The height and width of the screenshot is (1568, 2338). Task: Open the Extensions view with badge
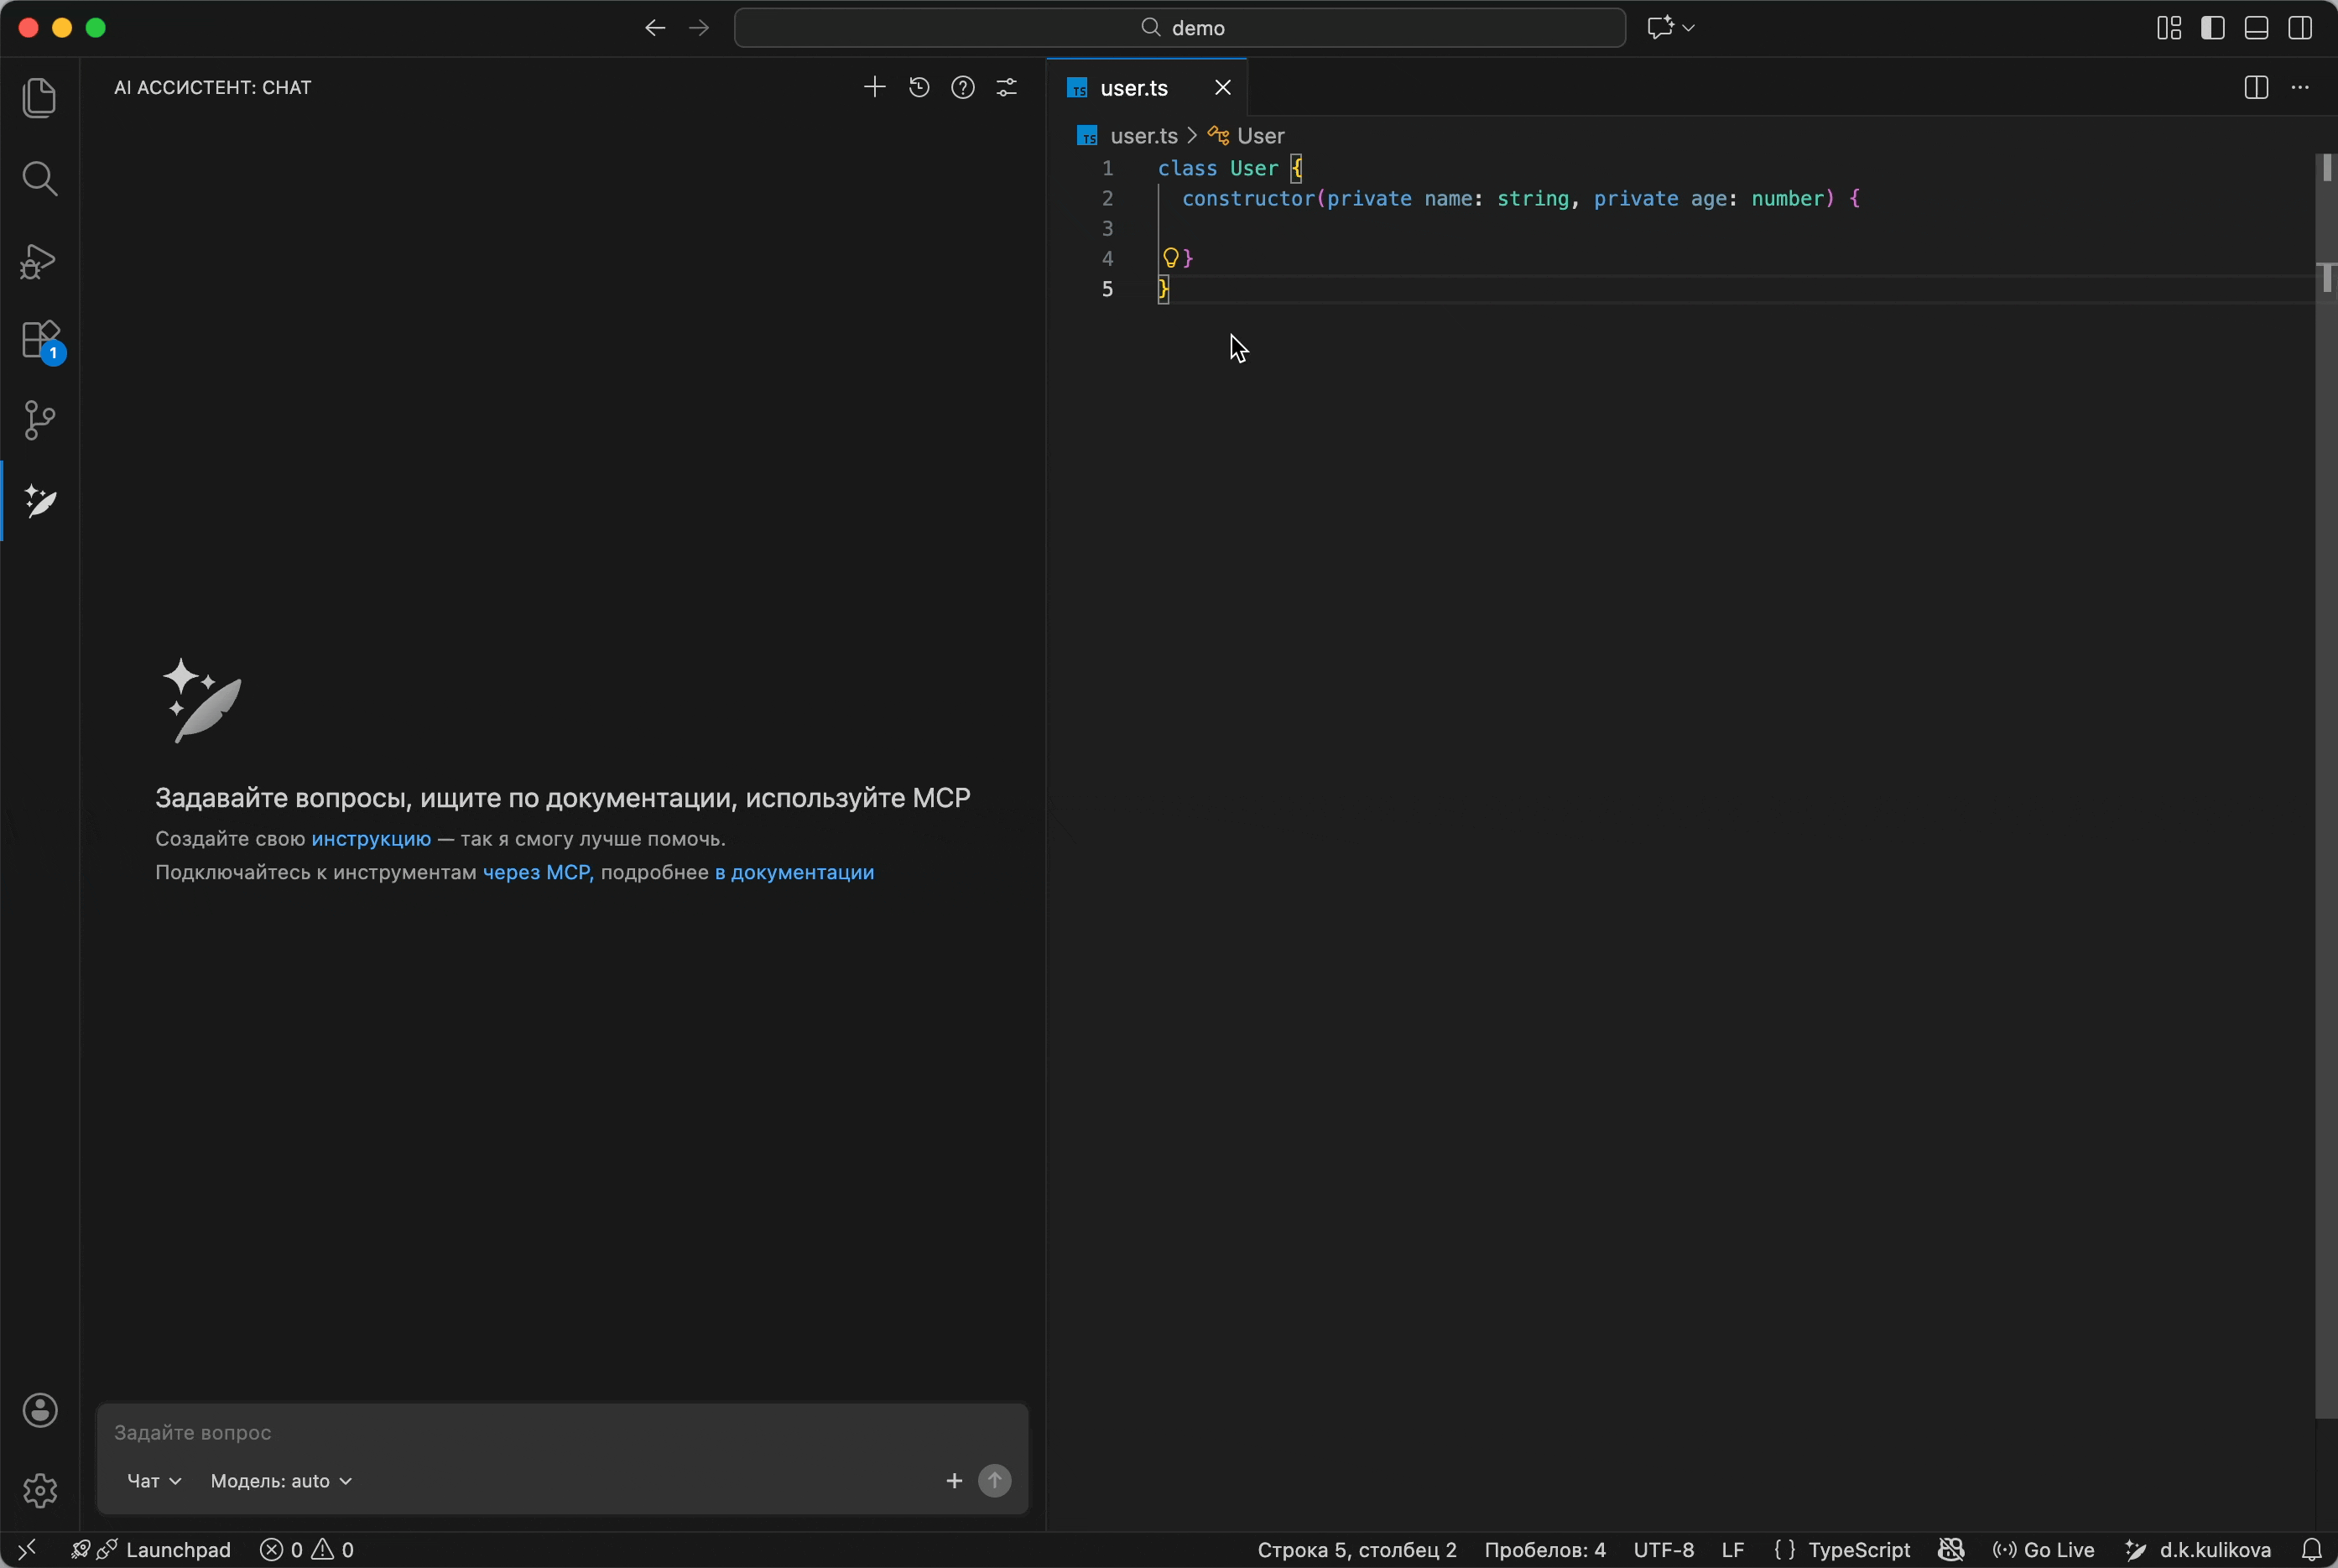pyautogui.click(x=42, y=341)
